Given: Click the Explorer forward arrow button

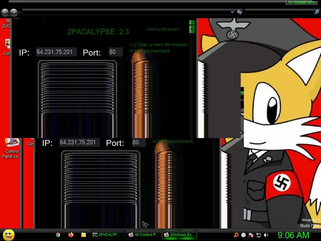Looking at the screenshot, I should [14, 13].
